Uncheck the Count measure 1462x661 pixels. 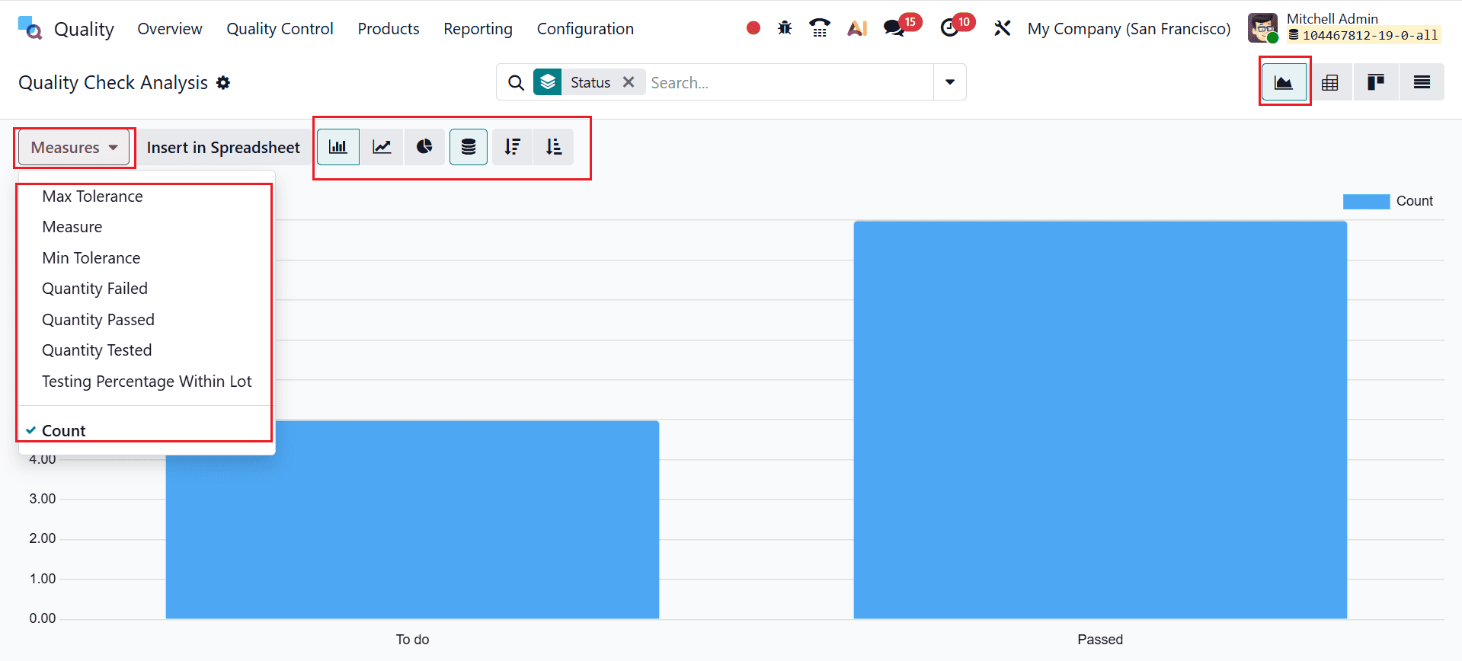point(64,431)
